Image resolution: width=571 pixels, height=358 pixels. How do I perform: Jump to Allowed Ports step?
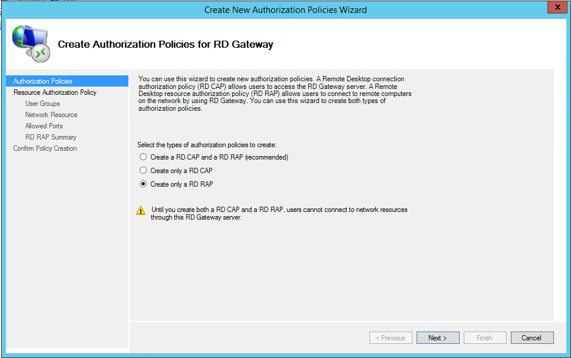44,126
